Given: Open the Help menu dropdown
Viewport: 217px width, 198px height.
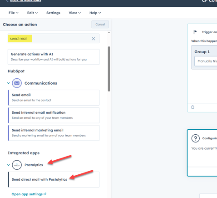Looking at the screenshot, I should [x=95, y=13].
